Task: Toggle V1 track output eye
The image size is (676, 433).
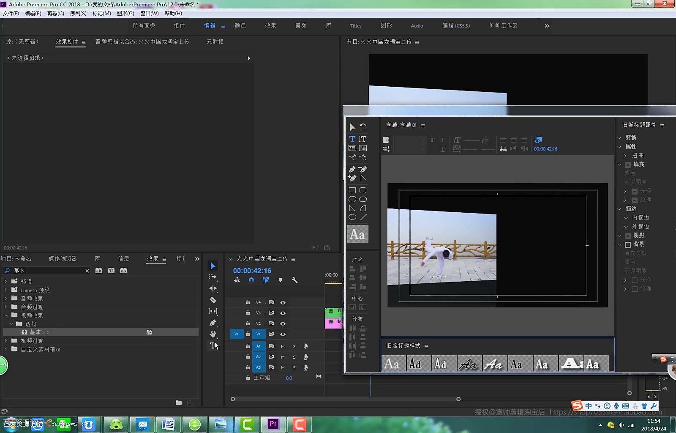Action: pos(283,334)
